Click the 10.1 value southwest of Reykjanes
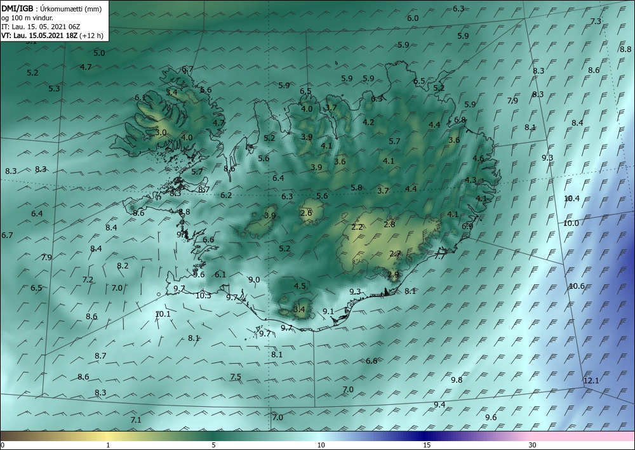635x450 pixels. pyautogui.click(x=163, y=314)
